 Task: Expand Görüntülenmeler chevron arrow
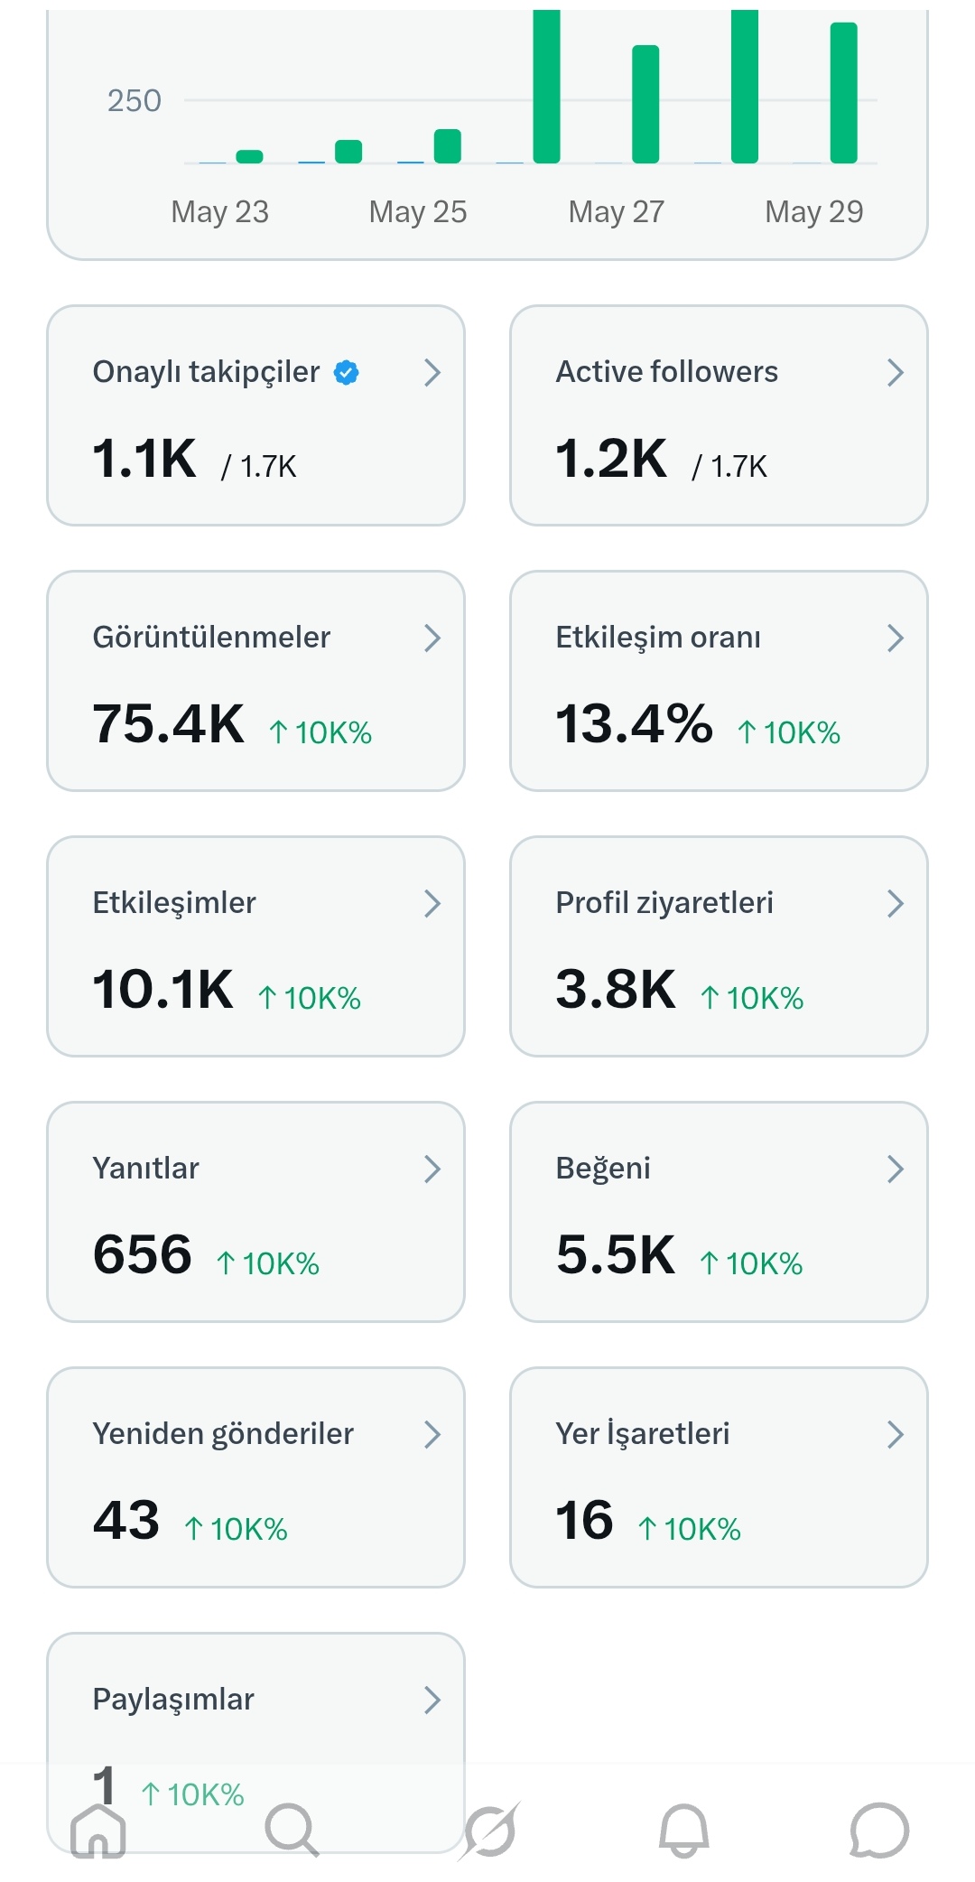tap(432, 638)
